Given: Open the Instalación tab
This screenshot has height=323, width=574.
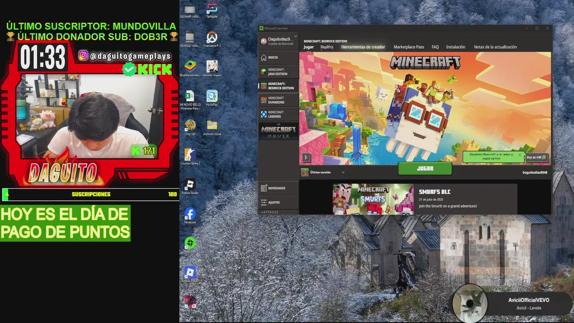Looking at the screenshot, I should point(456,47).
